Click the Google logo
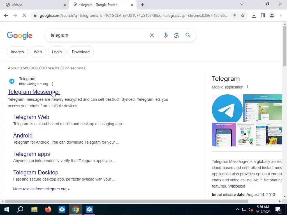 click(x=19, y=36)
